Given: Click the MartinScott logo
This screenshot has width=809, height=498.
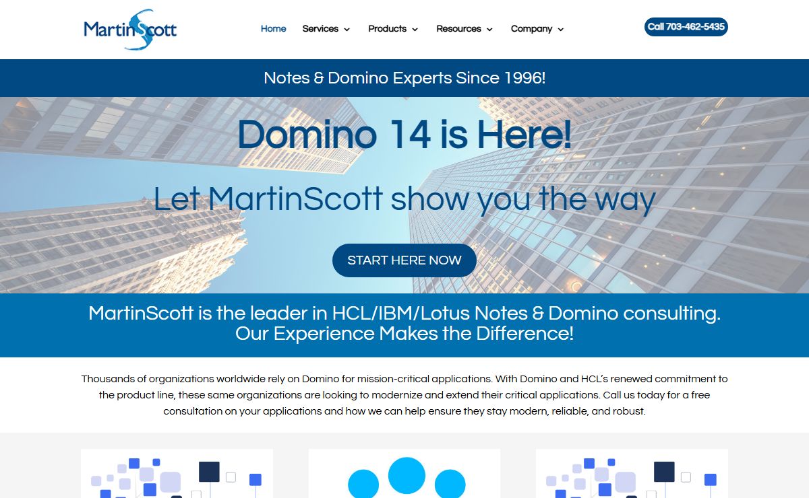Looking at the screenshot, I should coord(130,30).
